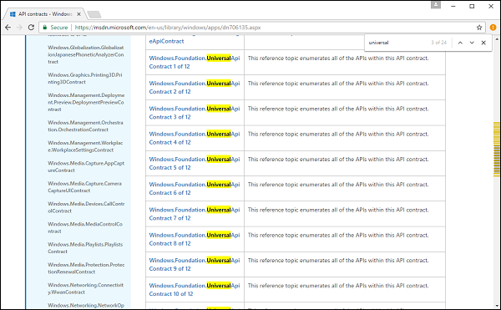Go to previous find result arrow

(460, 43)
